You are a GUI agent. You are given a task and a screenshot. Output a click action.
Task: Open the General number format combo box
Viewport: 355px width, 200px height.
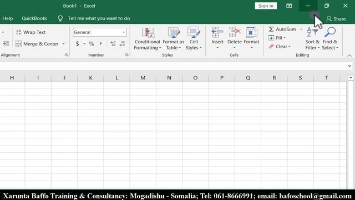(x=100, y=32)
